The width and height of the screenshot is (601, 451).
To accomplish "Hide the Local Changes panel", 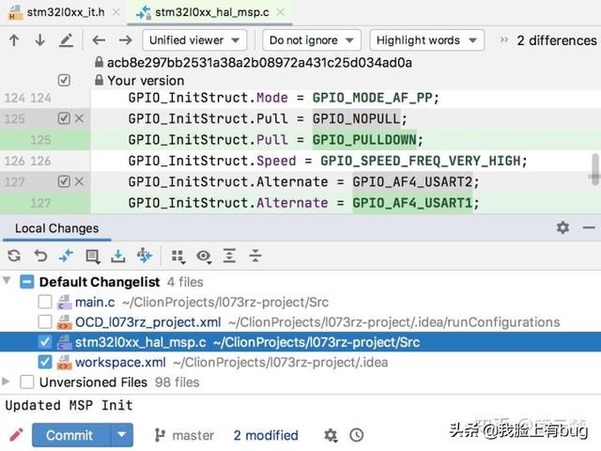I will (589, 227).
